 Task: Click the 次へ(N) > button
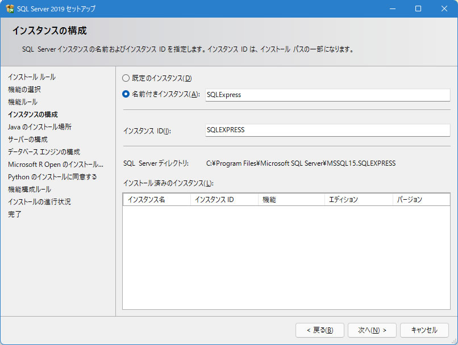[x=368, y=330]
